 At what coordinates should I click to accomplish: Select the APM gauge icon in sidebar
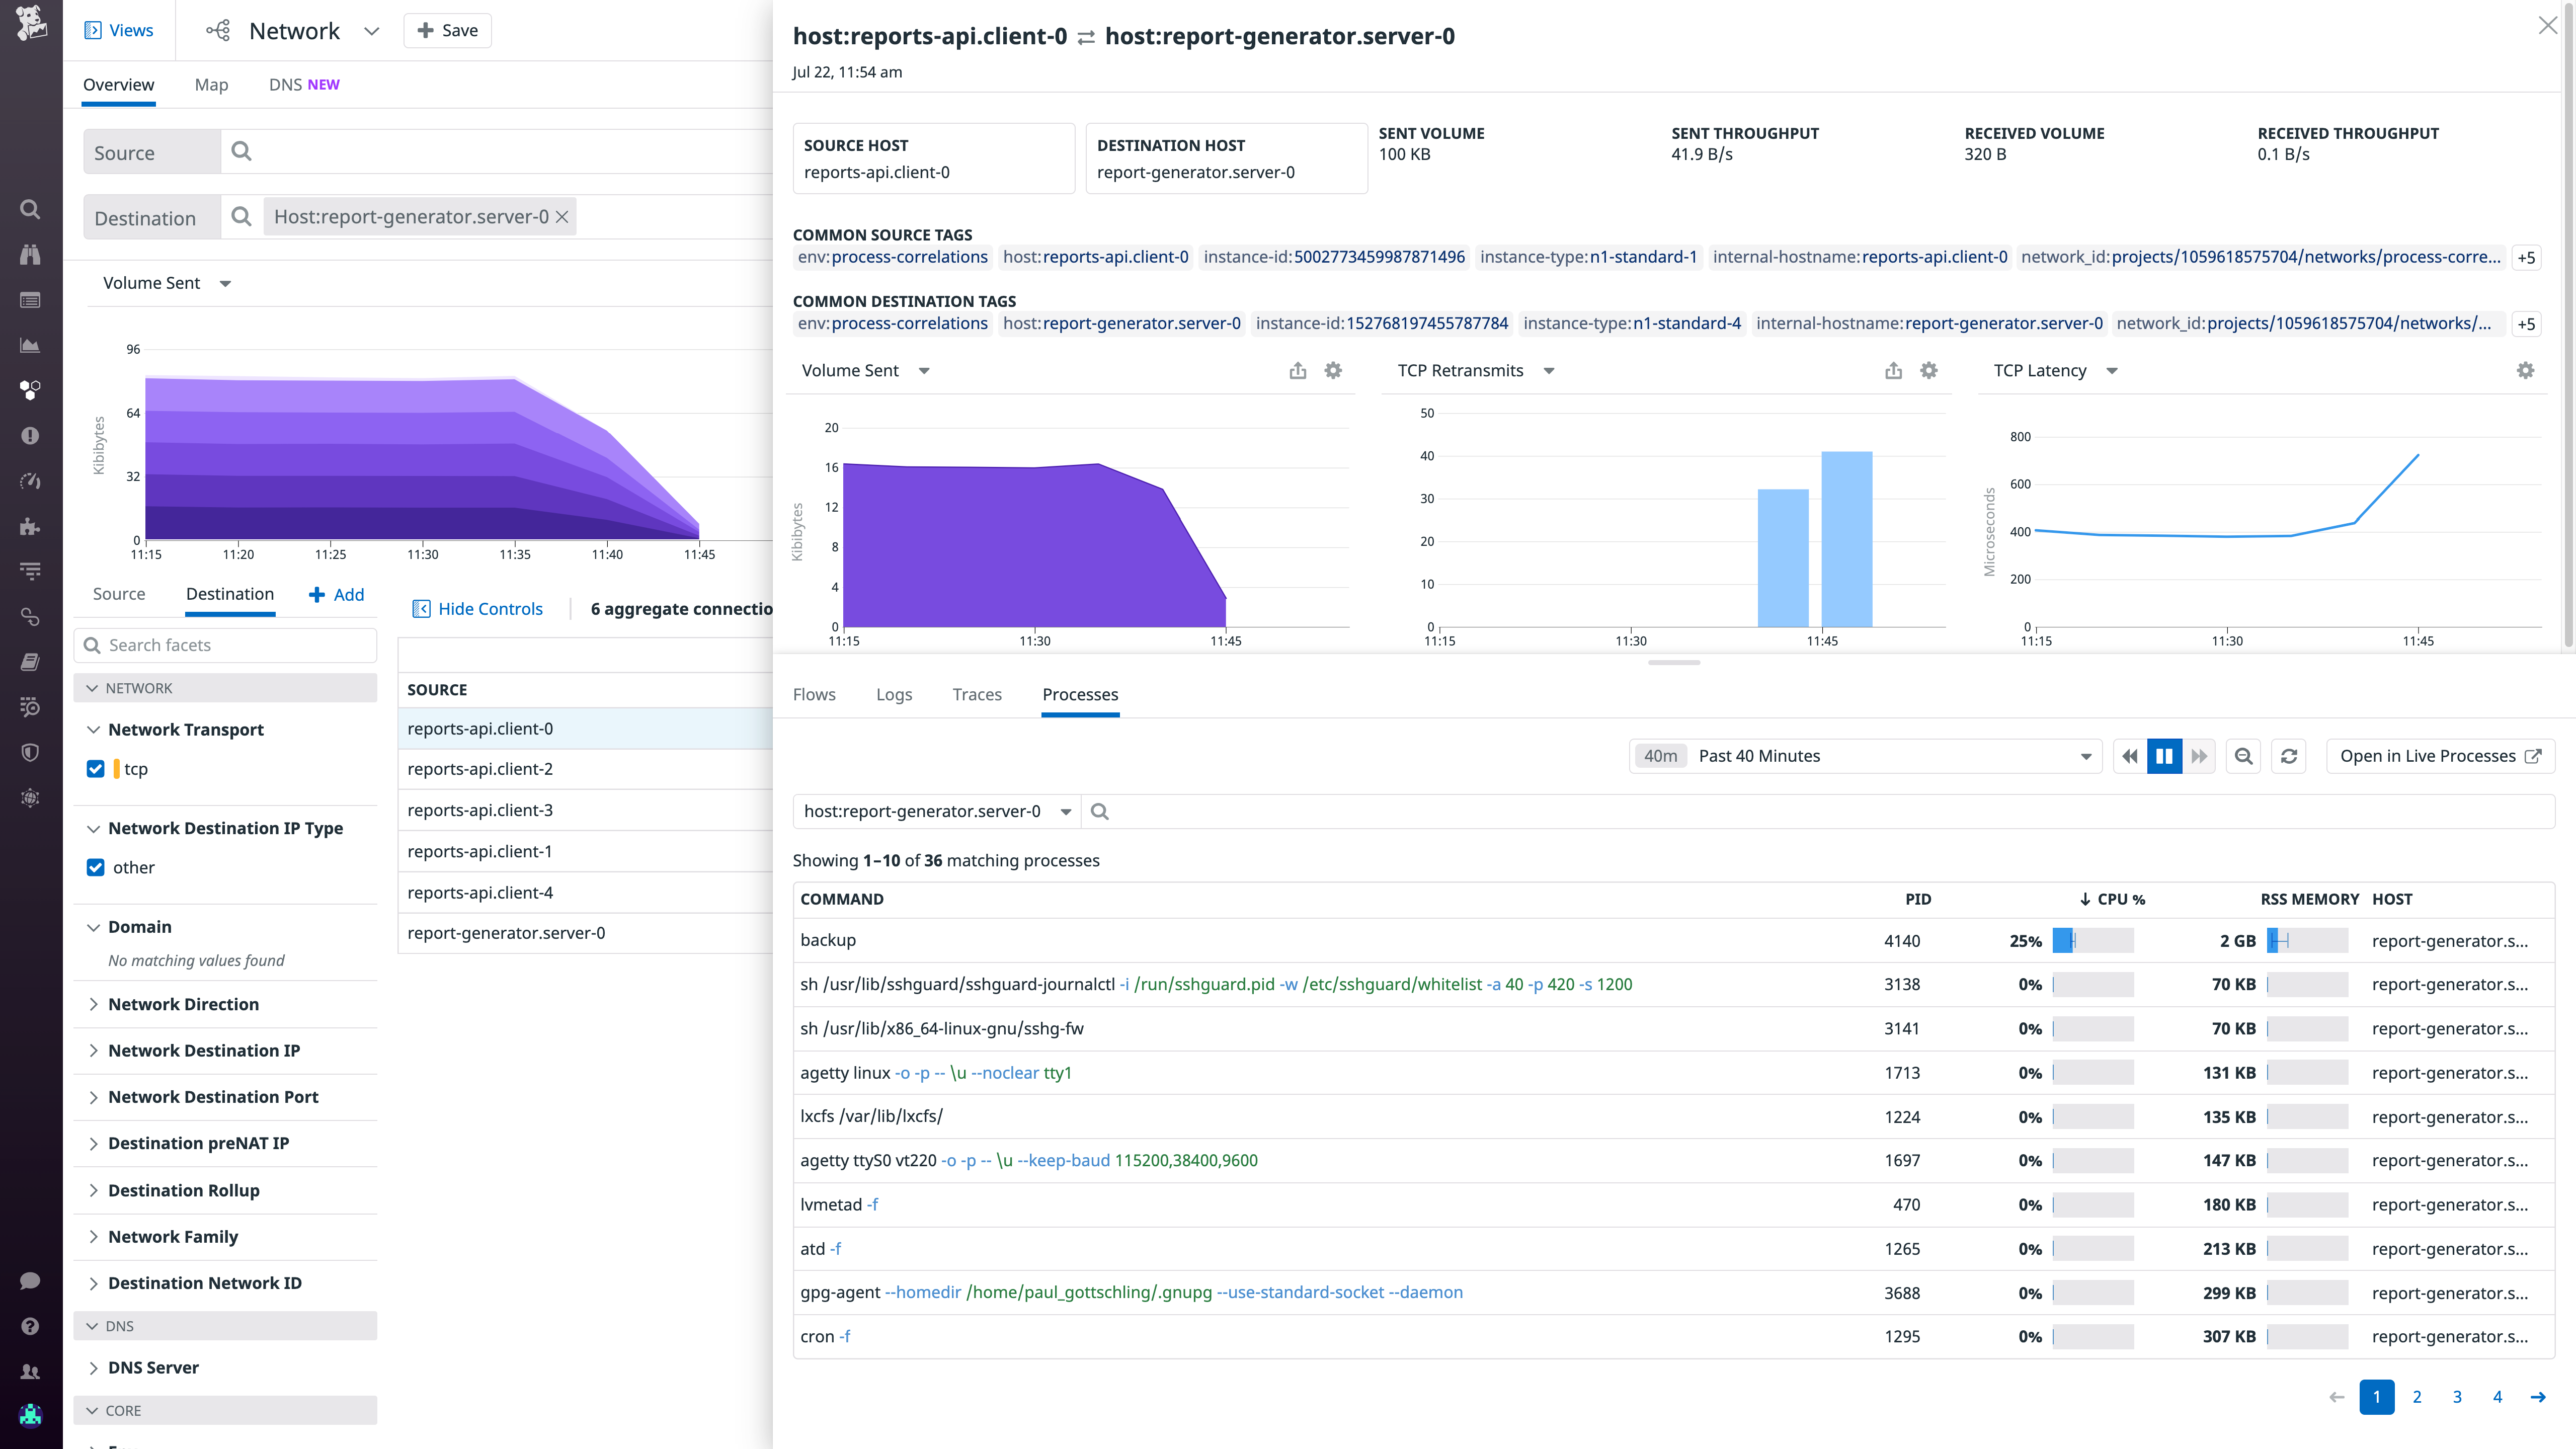pos(30,480)
